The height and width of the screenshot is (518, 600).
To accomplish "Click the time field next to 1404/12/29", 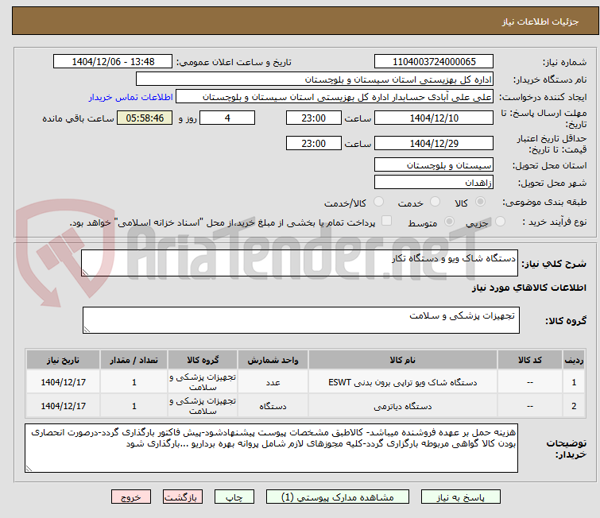I will coord(314,143).
